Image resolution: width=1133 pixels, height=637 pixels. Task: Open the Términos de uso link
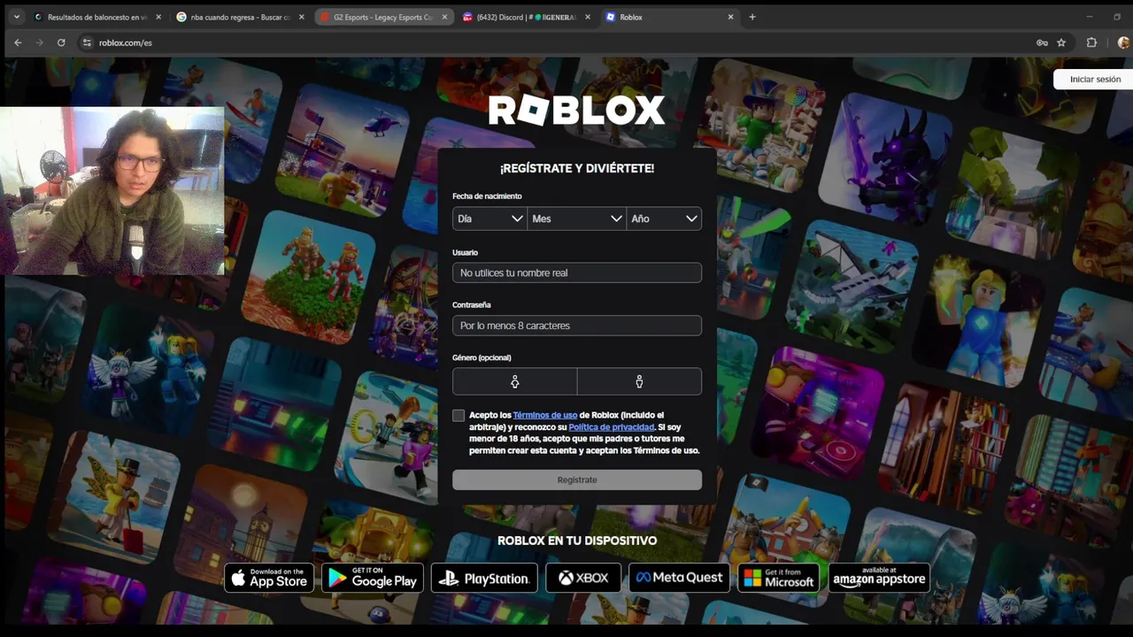tap(545, 415)
